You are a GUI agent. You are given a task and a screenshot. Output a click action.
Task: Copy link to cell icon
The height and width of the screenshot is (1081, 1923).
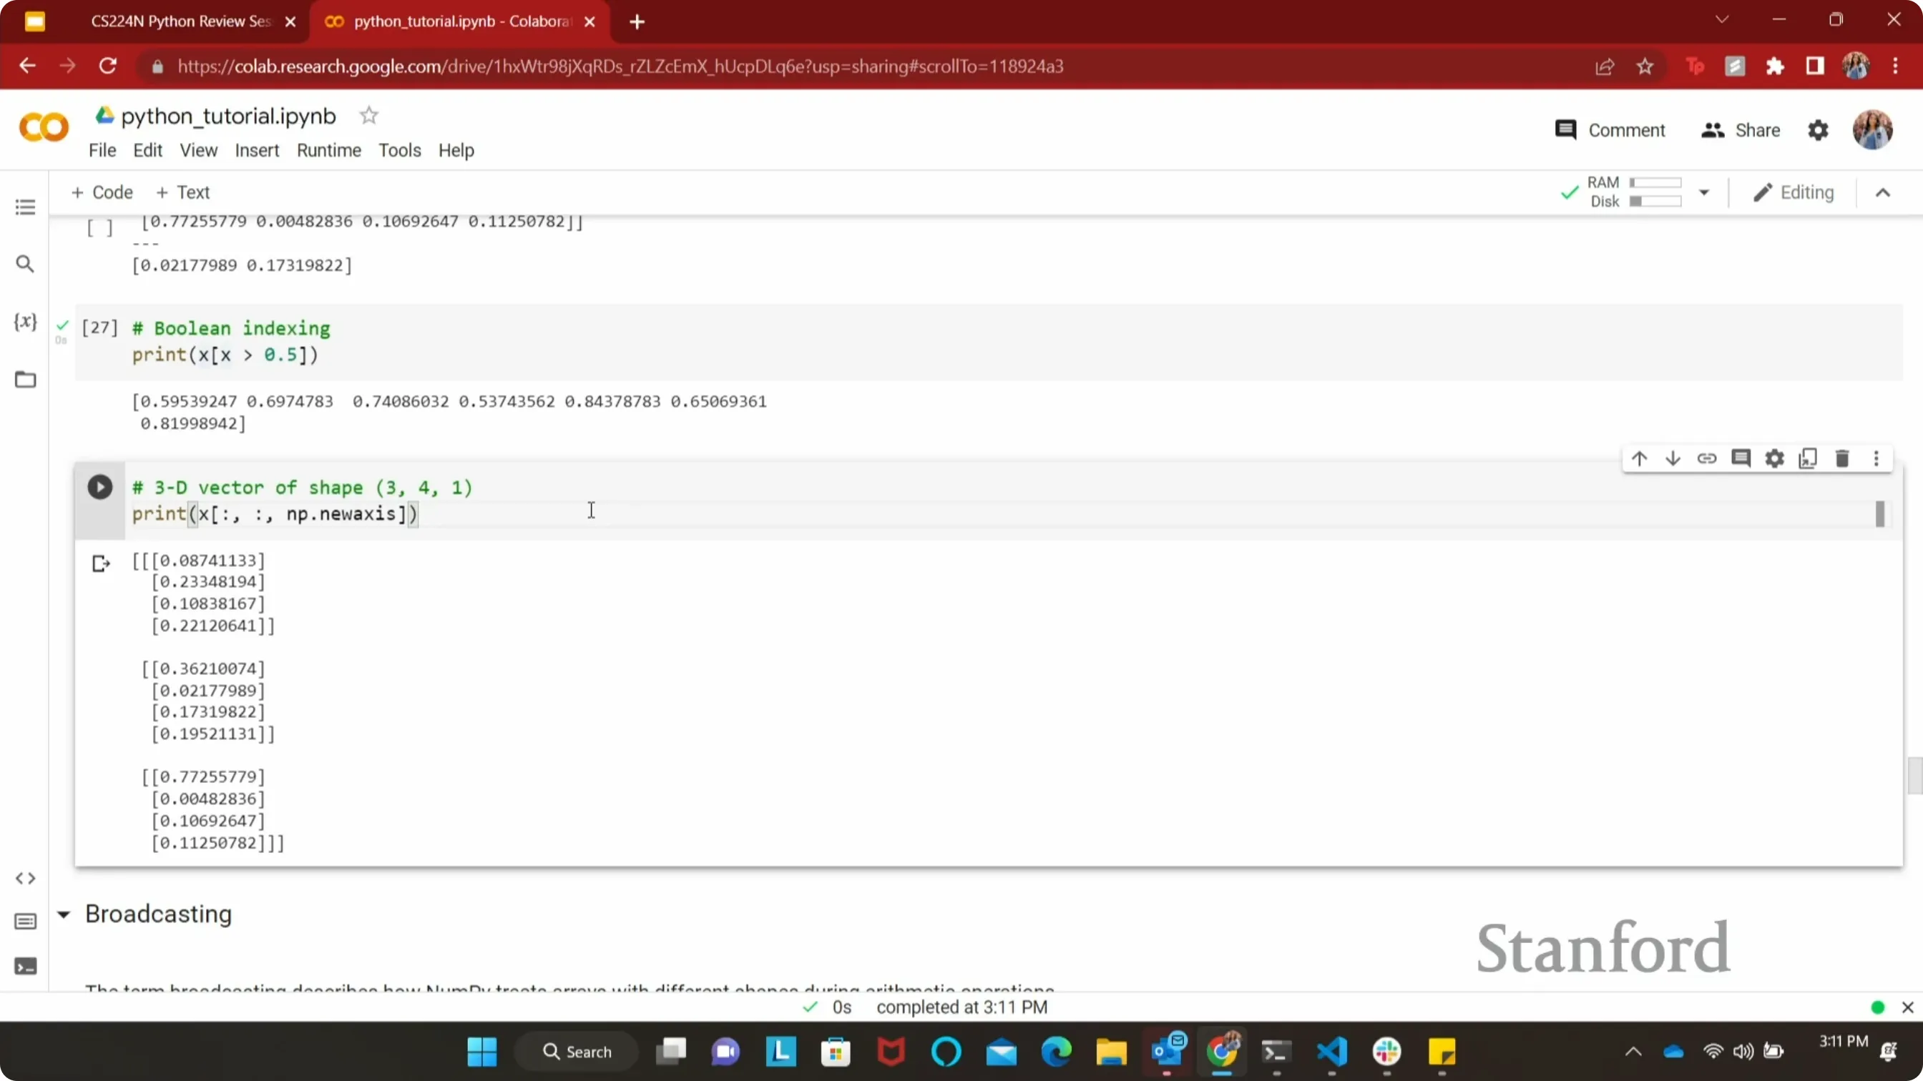pos(1706,458)
